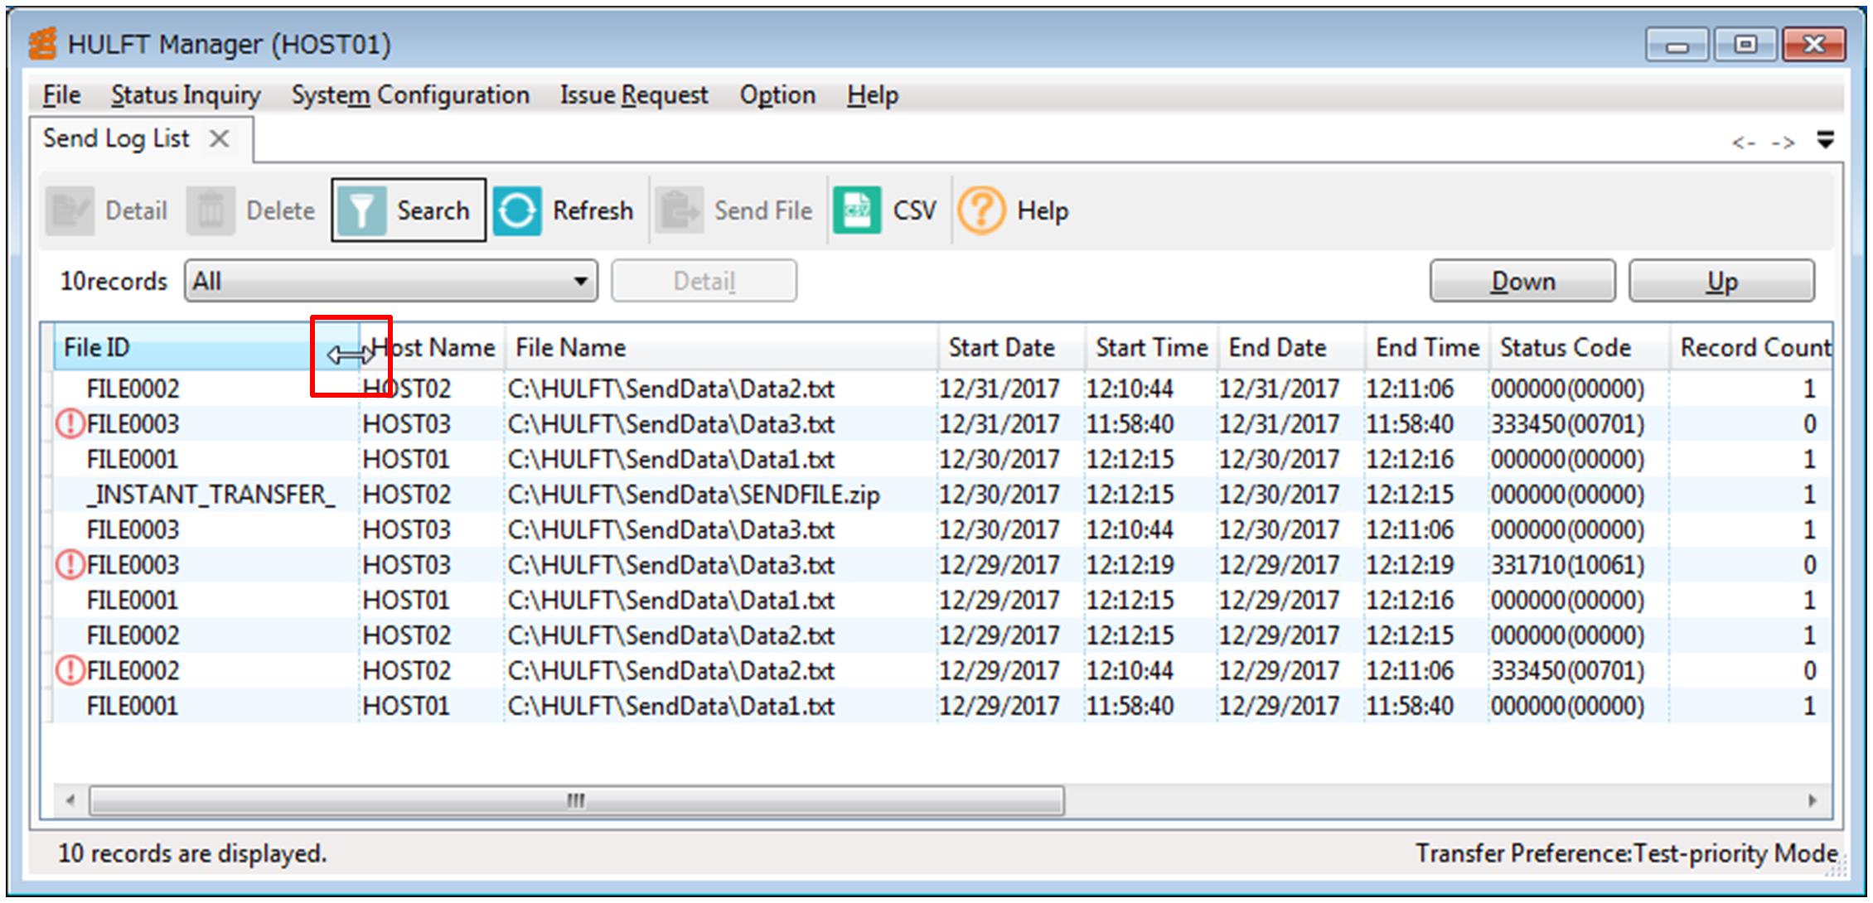Click the Refresh circular arrow icon

click(517, 211)
